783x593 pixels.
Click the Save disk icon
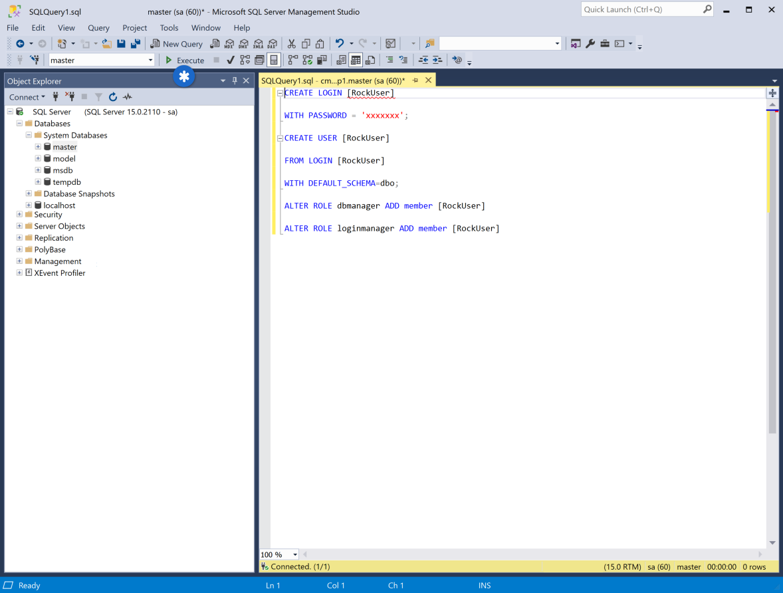coord(121,44)
